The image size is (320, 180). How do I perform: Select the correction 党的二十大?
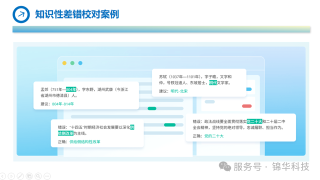(214, 136)
